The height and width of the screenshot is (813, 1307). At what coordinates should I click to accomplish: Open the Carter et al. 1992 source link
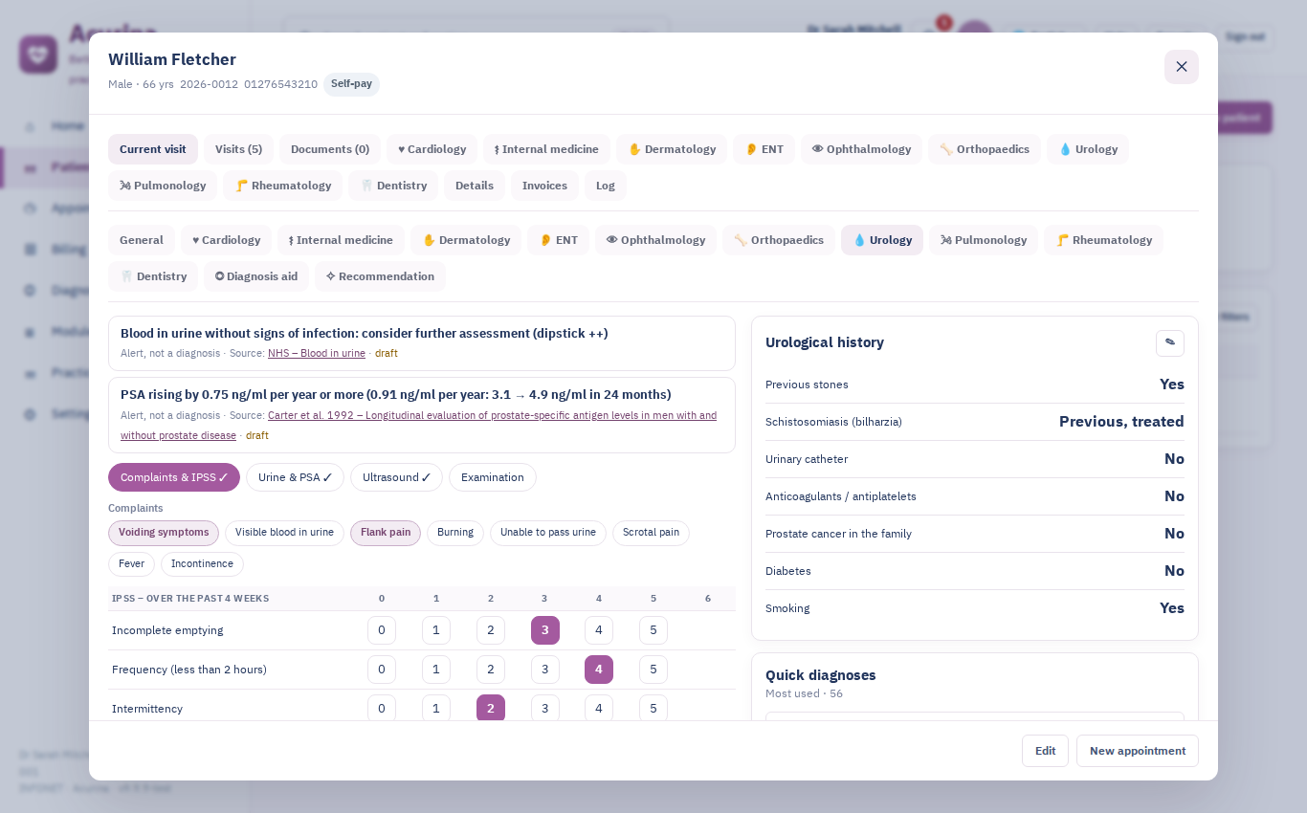point(492,415)
